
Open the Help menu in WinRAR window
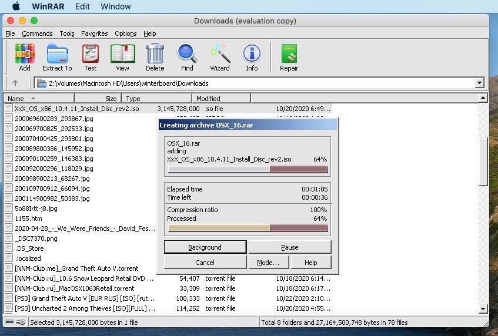[149, 33]
